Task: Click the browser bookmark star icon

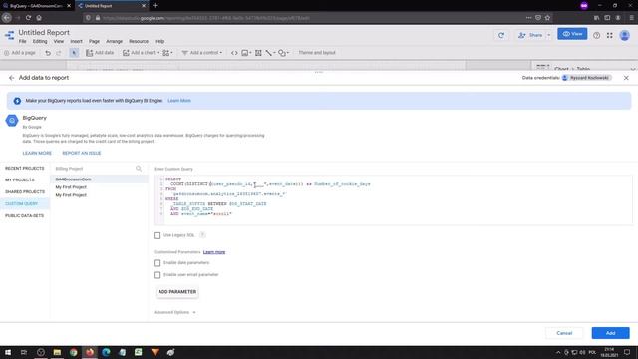Action: pos(547,18)
